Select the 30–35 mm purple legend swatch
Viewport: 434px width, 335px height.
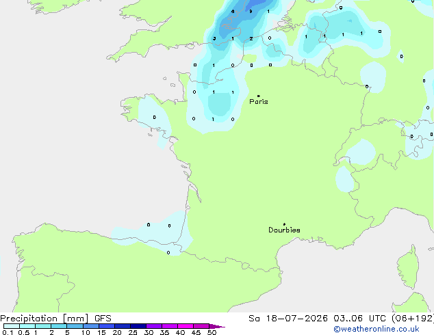click(x=154, y=326)
